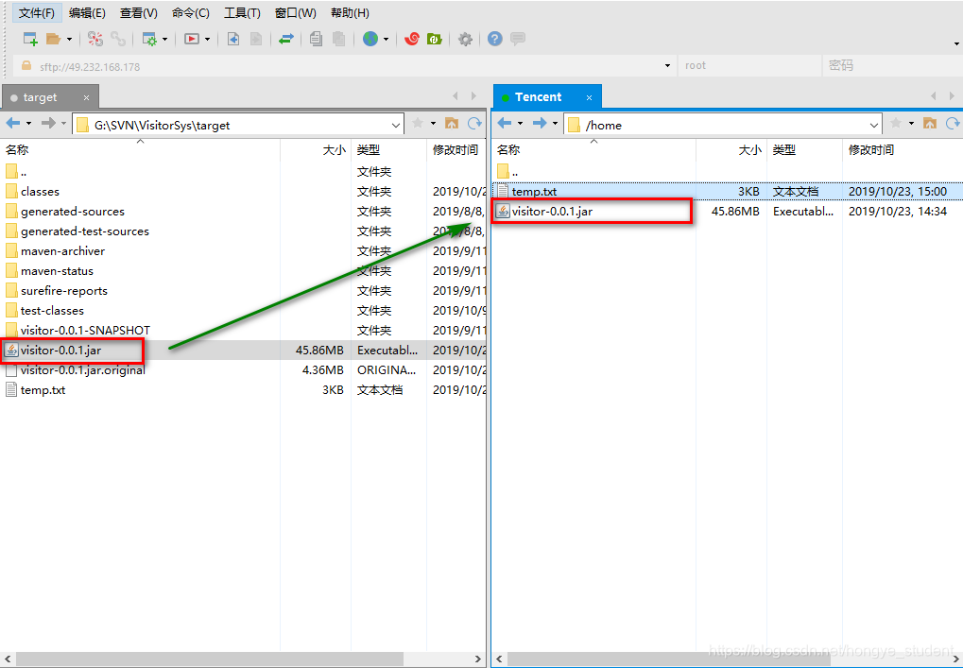
Task: Open the host address dropdown arrow
Action: pyautogui.click(x=667, y=66)
